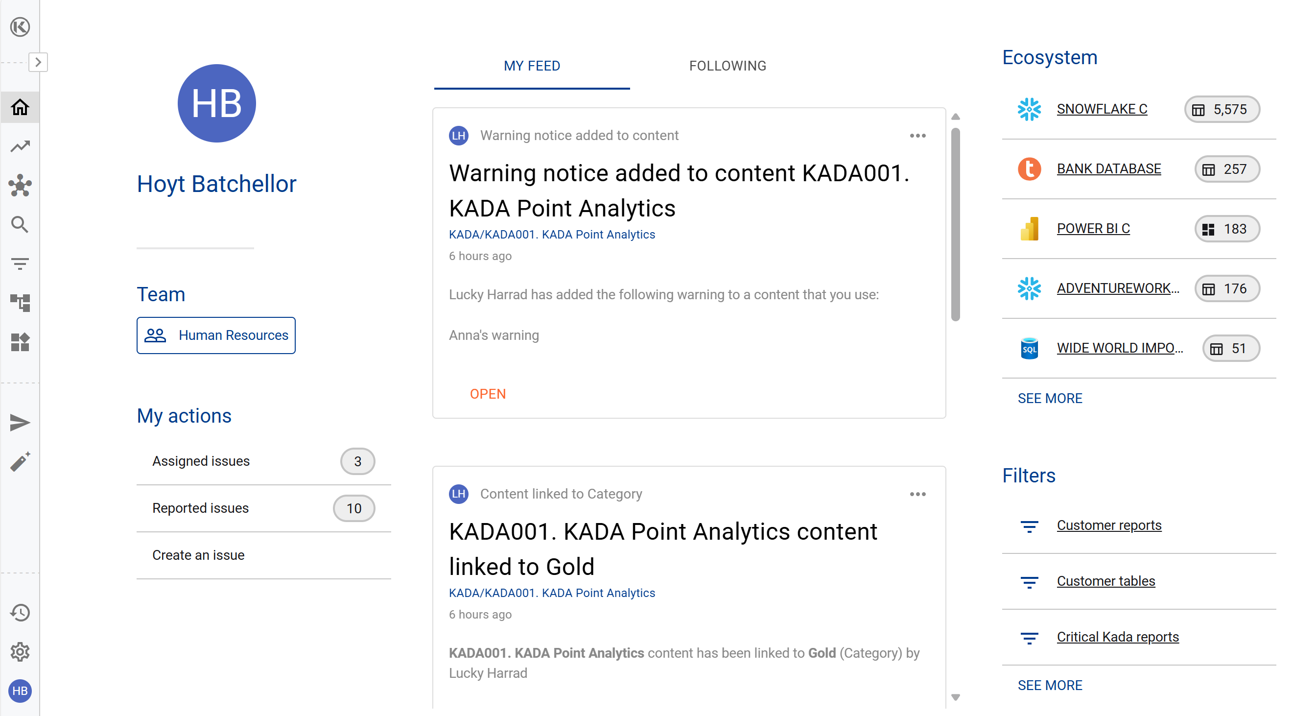Image resolution: width=1316 pixels, height=716 pixels.
Task: Open options menu on Warning notice card
Action: [917, 136]
